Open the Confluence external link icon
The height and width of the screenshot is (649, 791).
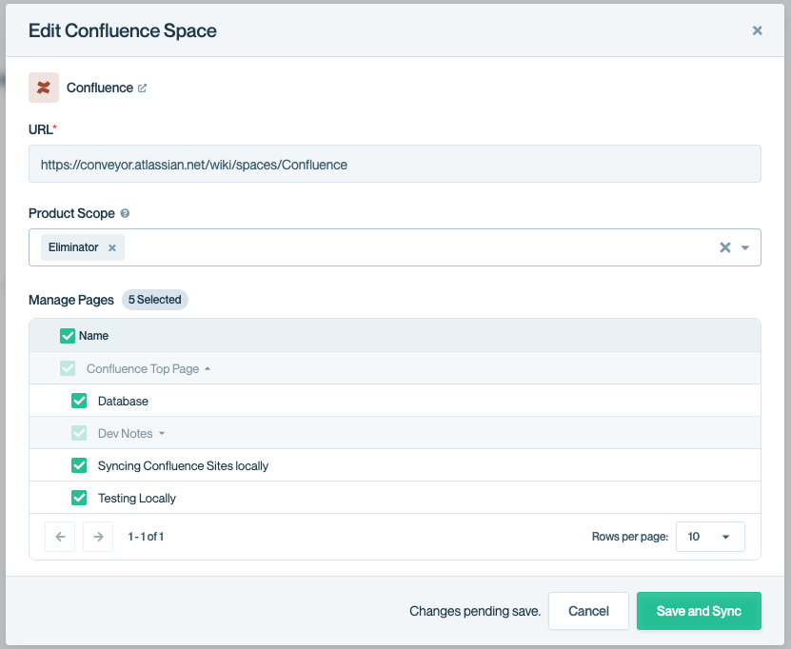pyautogui.click(x=143, y=88)
